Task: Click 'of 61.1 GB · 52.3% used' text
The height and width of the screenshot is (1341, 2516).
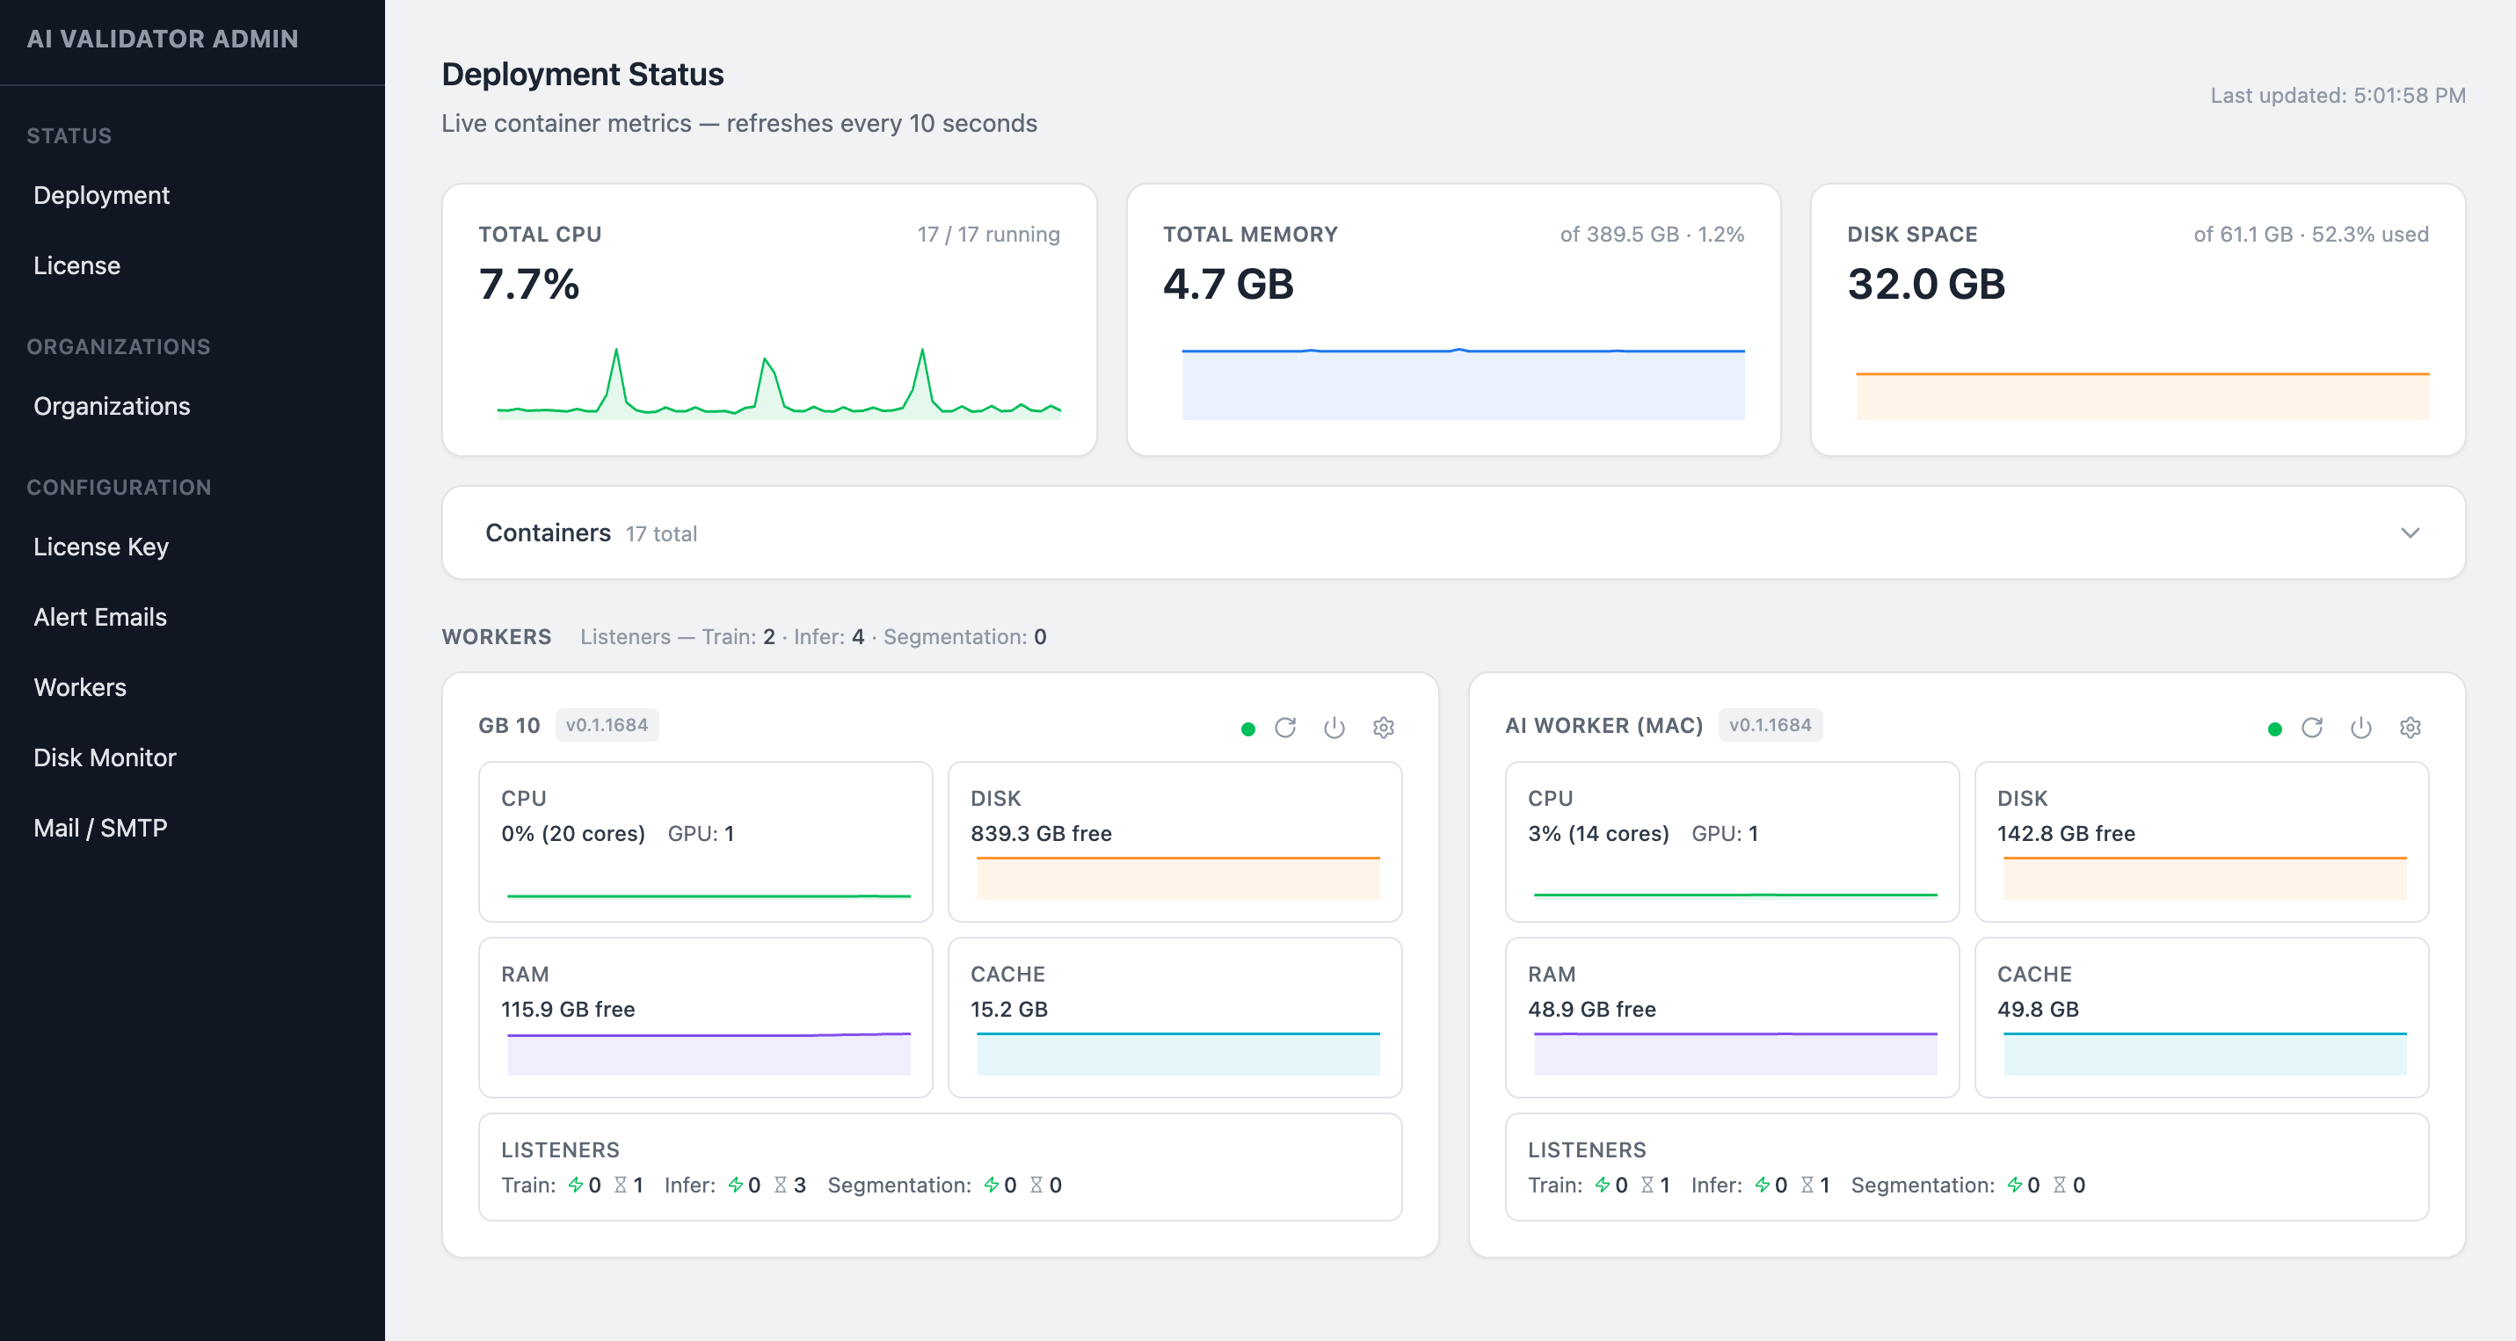Action: pyautogui.click(x=2311, y=235)
